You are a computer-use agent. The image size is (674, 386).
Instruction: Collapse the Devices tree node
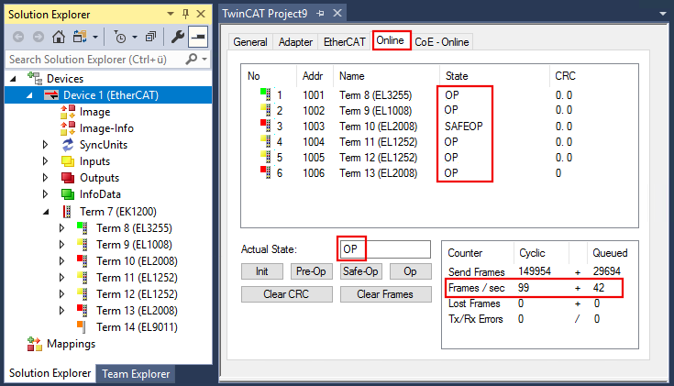pyautogui.click(x=14, y=79)
